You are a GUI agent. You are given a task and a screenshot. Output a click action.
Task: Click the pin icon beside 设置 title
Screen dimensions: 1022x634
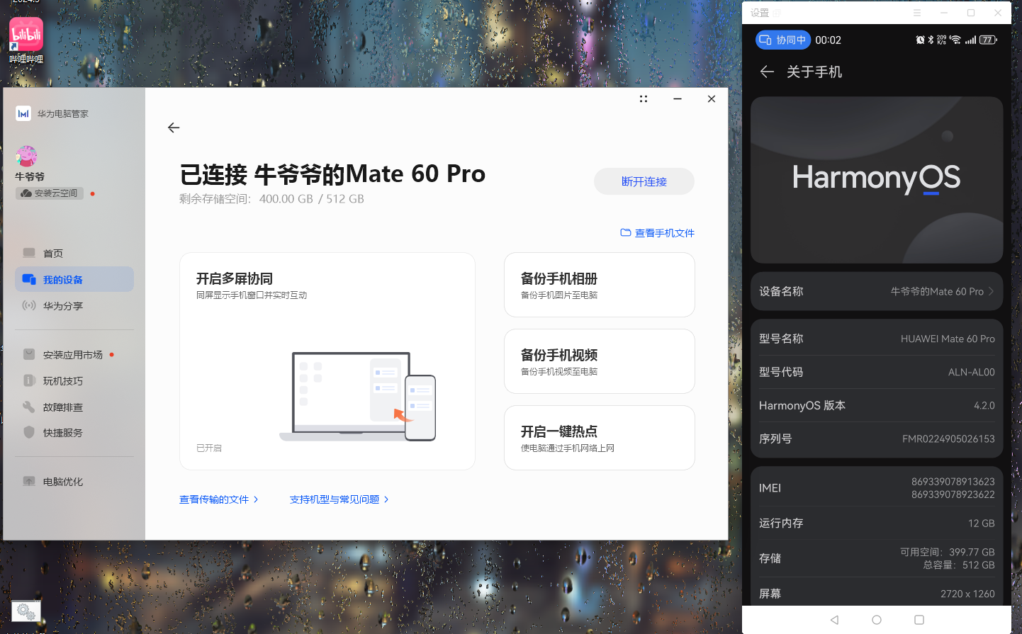(776, 13)
